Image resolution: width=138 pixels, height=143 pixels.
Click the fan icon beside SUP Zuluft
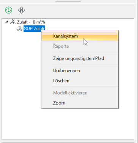click(20, 28)
